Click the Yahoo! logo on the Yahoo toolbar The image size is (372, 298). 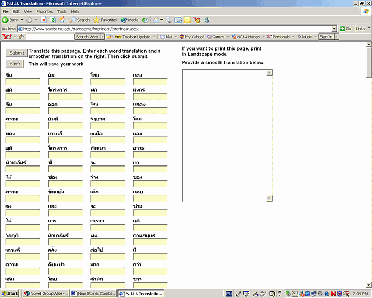click(6, 37)
